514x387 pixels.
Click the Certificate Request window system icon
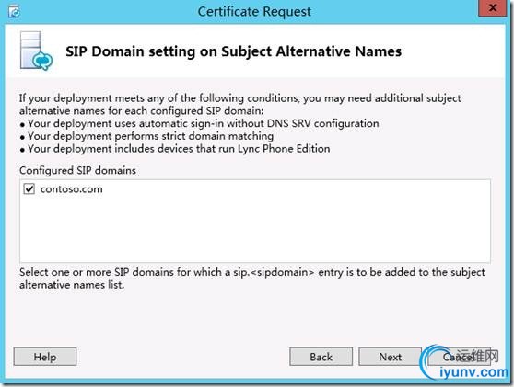(x=14, y=12)
